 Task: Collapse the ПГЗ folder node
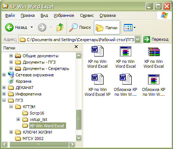tap(4, 100)
